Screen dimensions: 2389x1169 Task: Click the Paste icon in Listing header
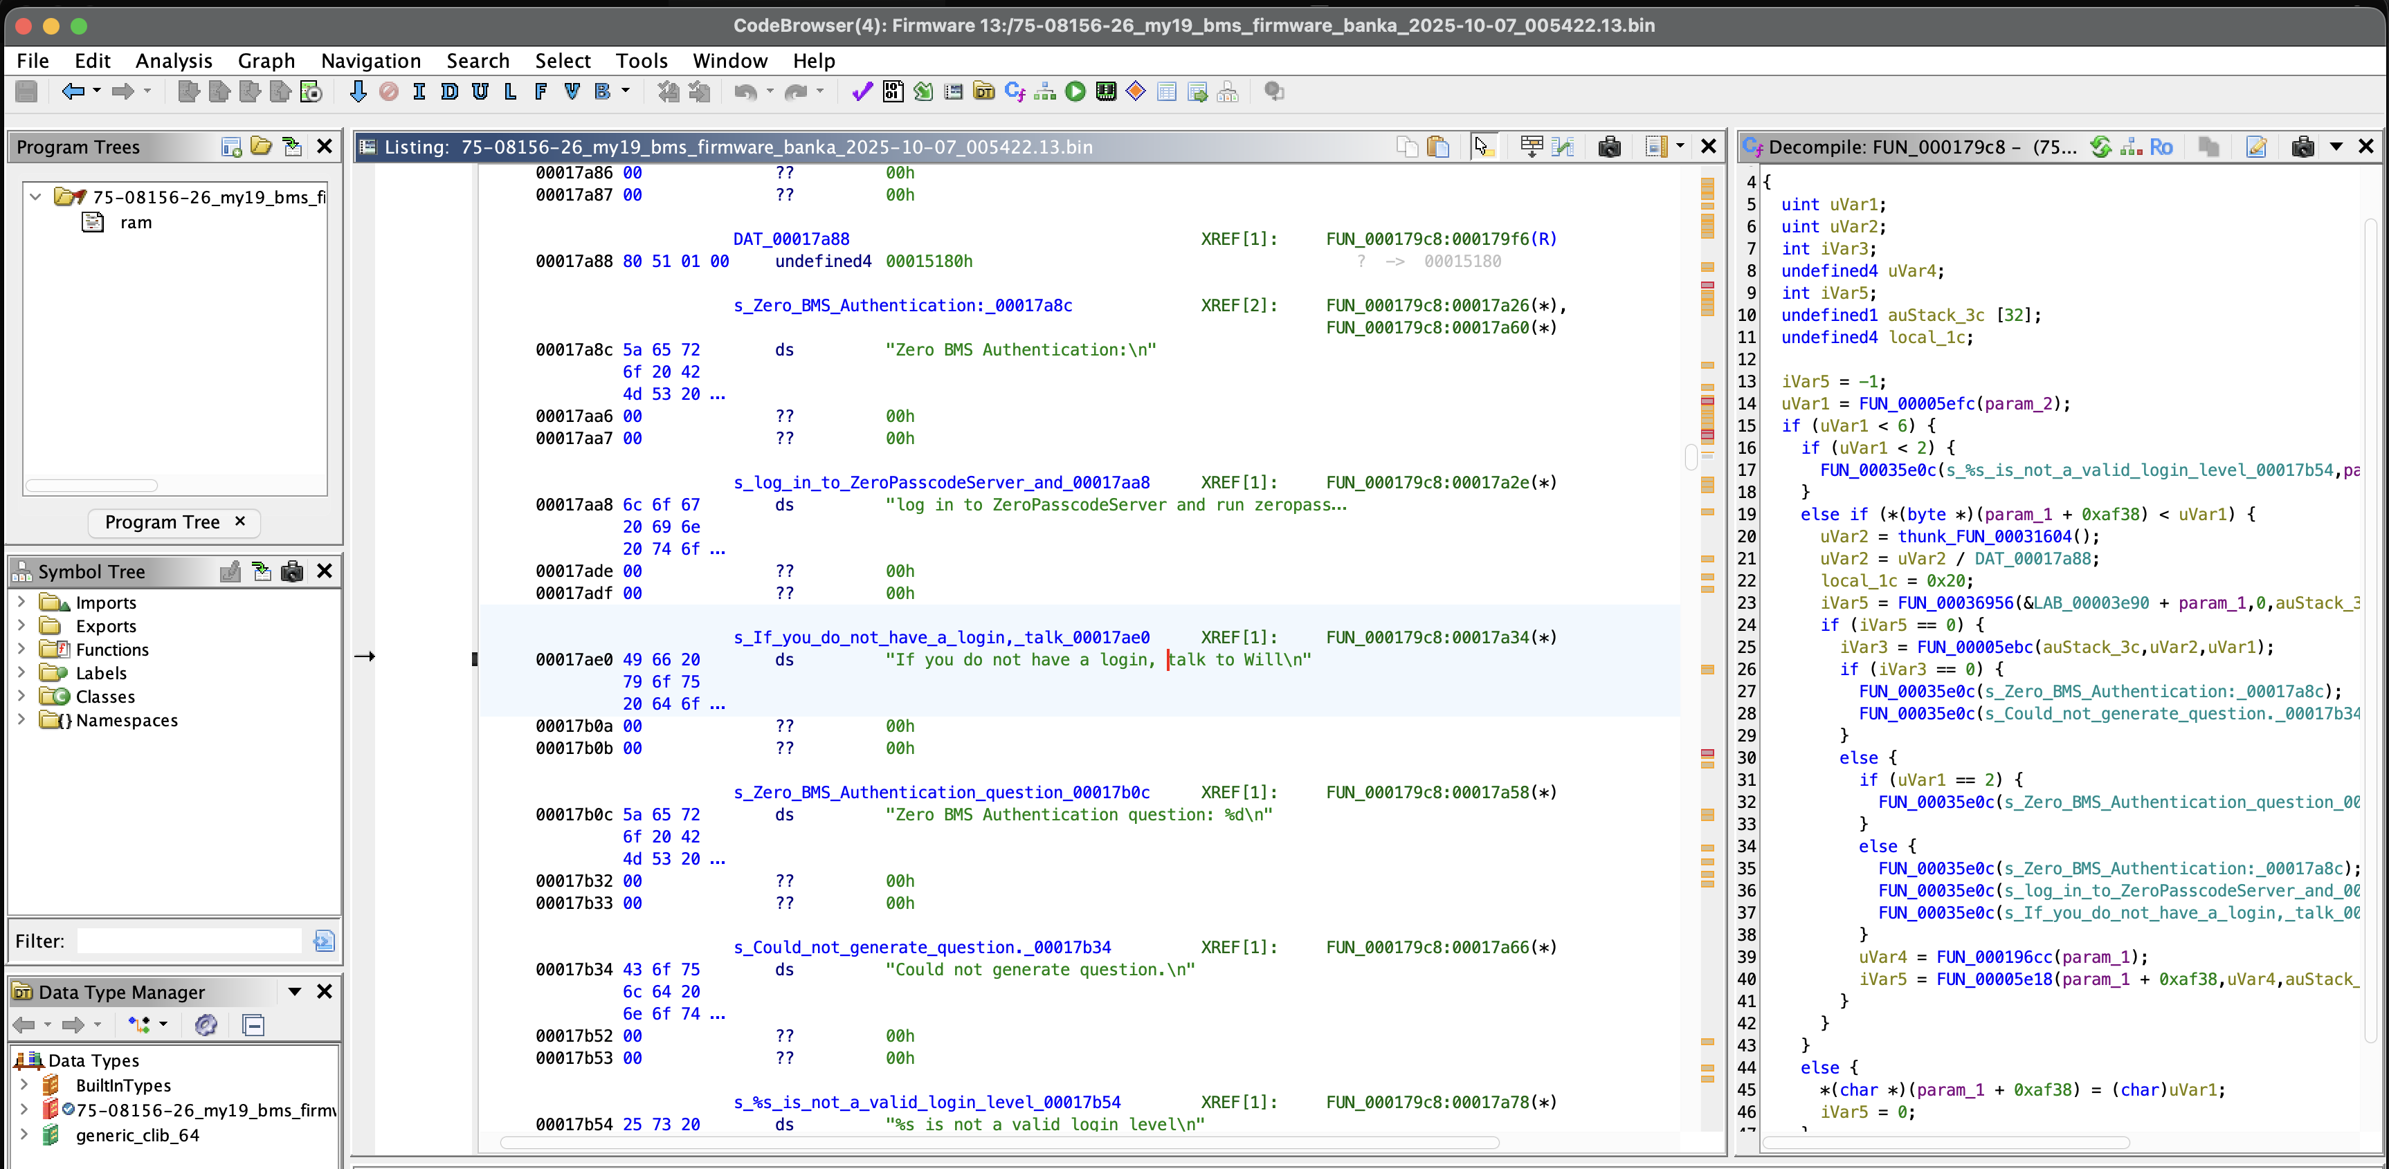[x=1437, y=147]
